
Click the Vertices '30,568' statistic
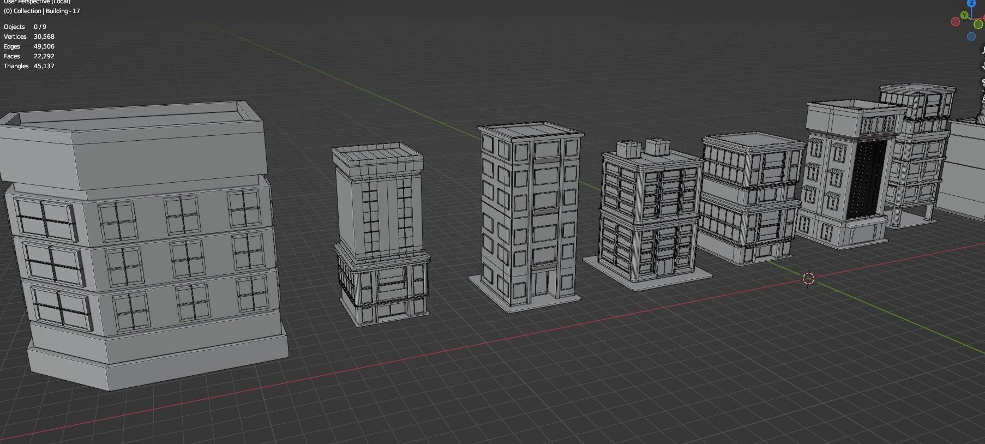click(x=44, y=37)
